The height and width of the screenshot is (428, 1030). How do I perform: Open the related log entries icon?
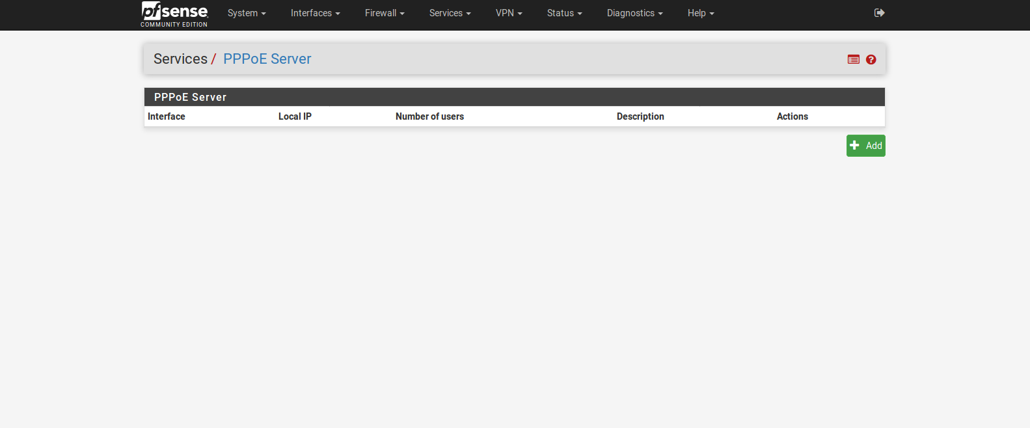click(854, 59)
